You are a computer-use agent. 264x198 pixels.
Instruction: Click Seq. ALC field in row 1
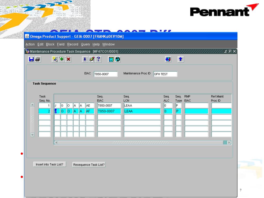[x=168, y=105]
